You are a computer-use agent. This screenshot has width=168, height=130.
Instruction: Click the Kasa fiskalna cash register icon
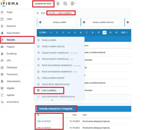click(x=2, y=33)
